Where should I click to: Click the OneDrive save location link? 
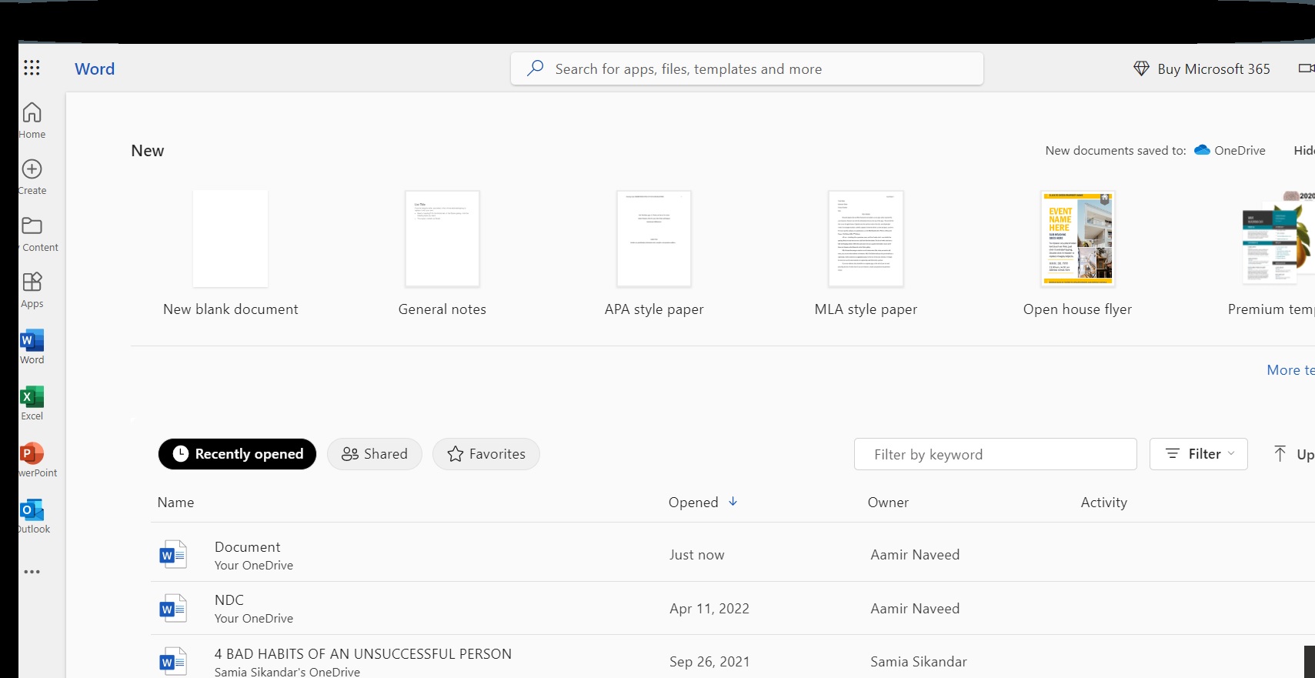click(x=1230, y=150)
